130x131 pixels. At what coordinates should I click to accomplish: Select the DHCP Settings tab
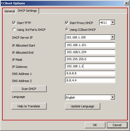pos(27,11)
